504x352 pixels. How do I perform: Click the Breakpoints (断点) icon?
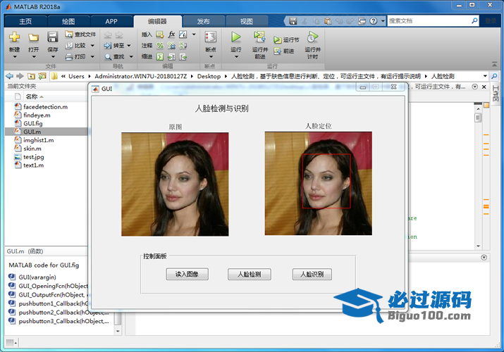pos(210,37)
